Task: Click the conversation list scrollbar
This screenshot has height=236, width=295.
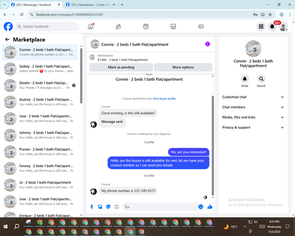Action: (81, 76)
